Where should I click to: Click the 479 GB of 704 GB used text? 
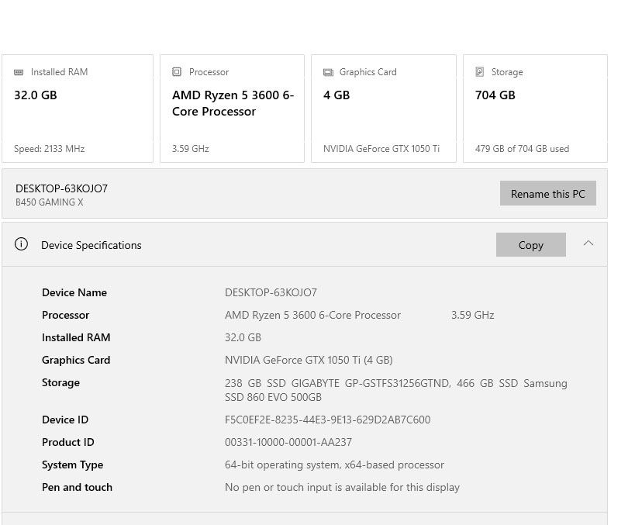[x=522, y=149]
